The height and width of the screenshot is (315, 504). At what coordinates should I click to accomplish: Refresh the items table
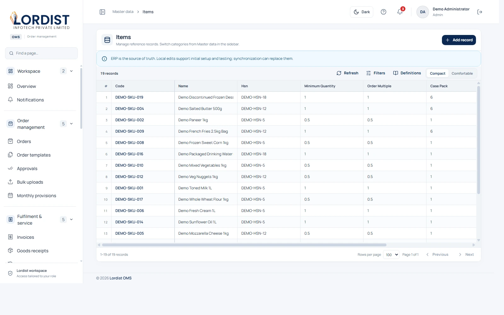(x=347, y=73)
